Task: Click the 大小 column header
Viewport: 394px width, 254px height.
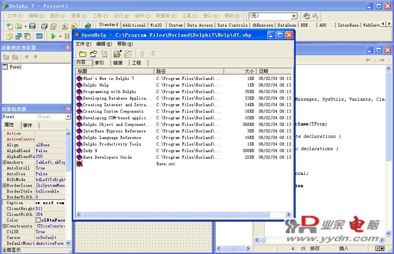Action: click(240, 71)
